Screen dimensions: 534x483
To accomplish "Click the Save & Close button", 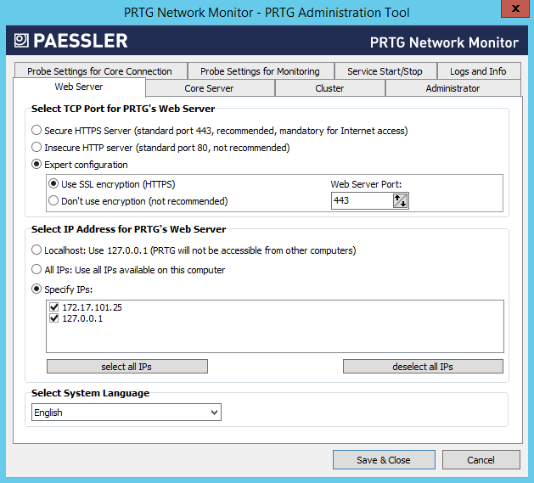I will click(x=383, y=460).
